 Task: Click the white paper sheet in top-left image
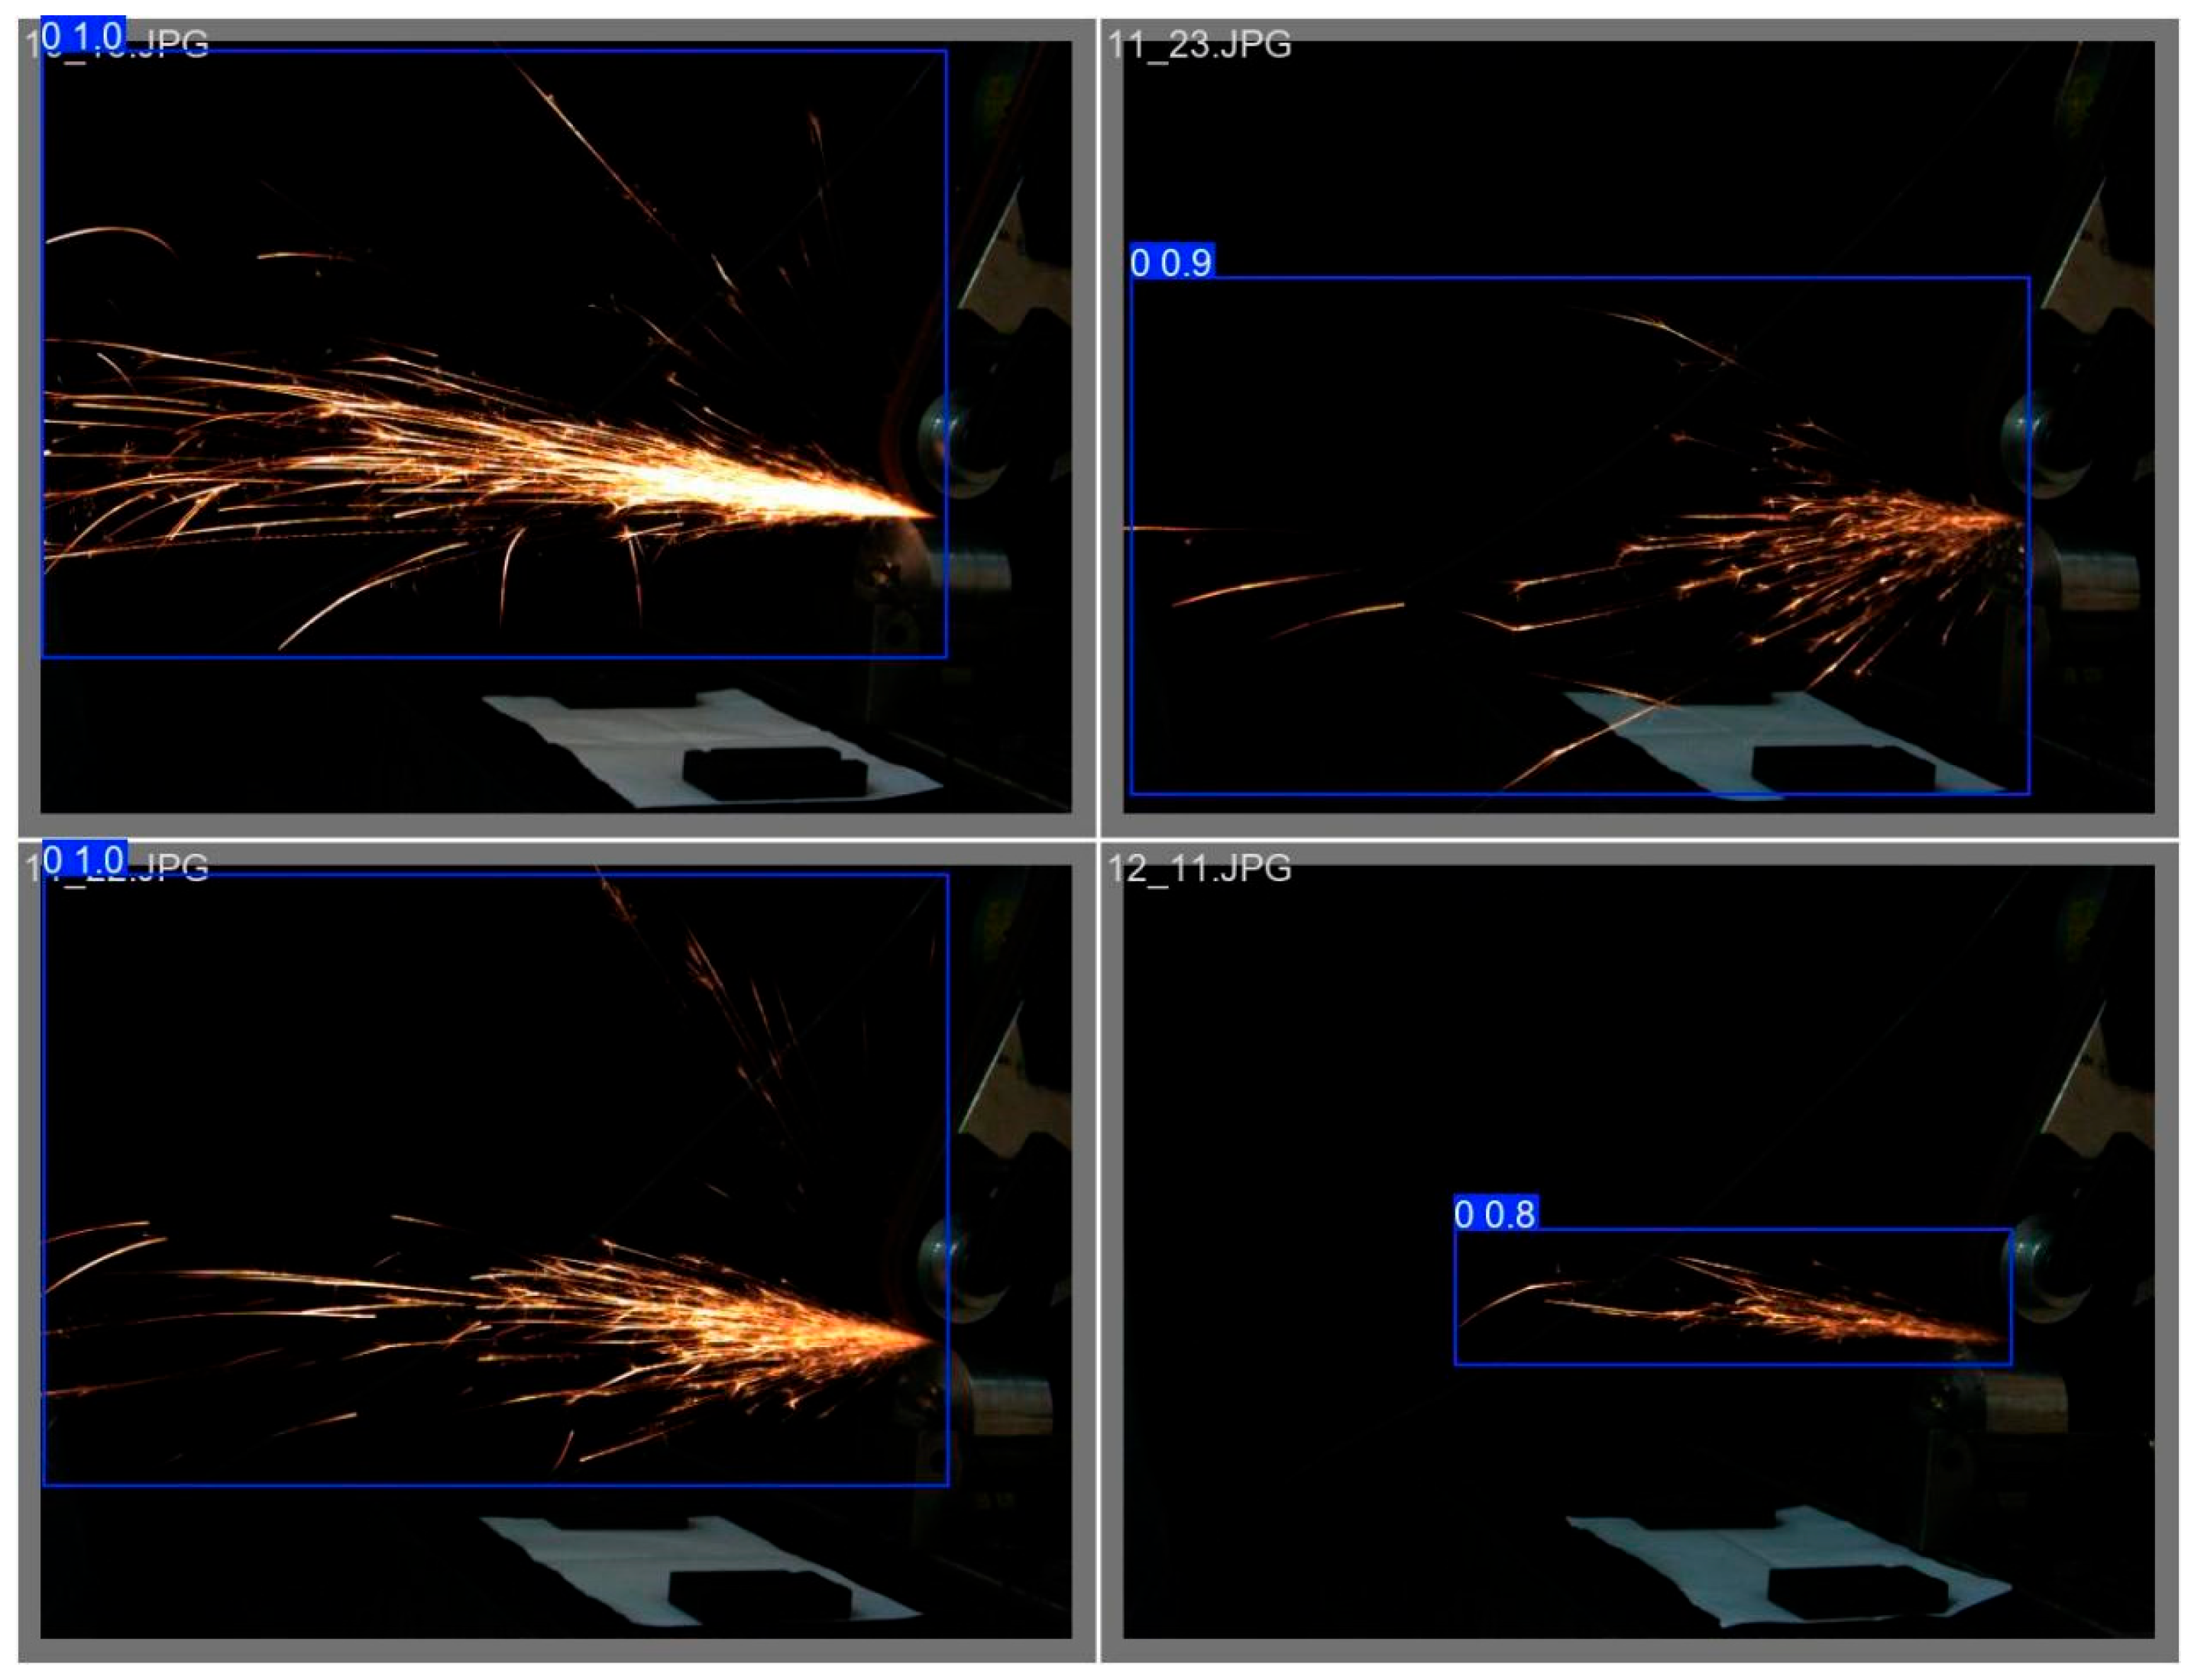tap(620, 735)
